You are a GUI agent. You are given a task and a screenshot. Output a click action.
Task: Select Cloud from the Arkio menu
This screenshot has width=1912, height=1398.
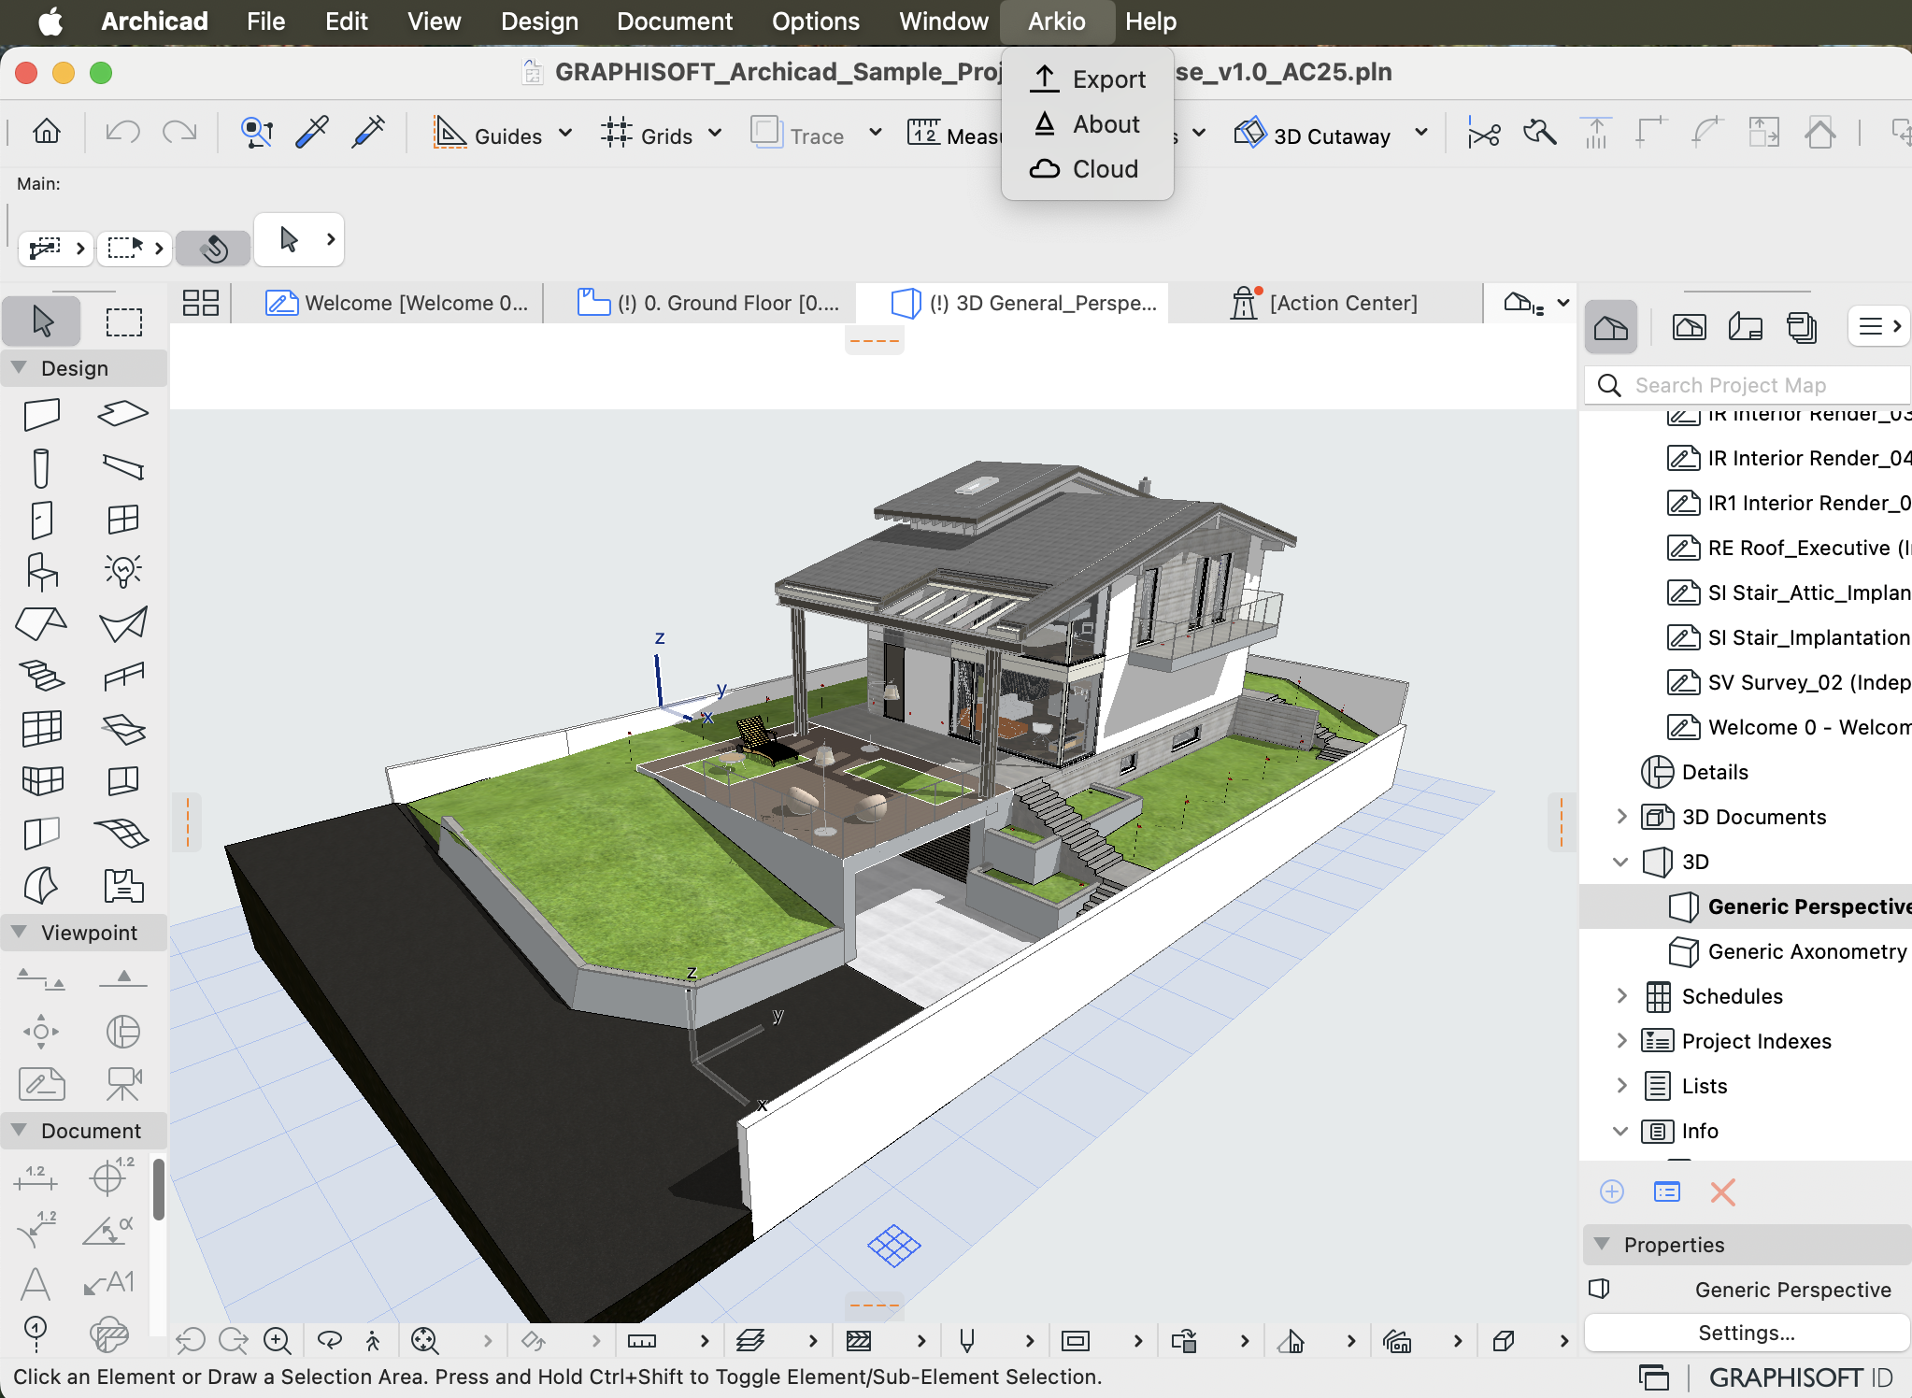coord(1106,169)
